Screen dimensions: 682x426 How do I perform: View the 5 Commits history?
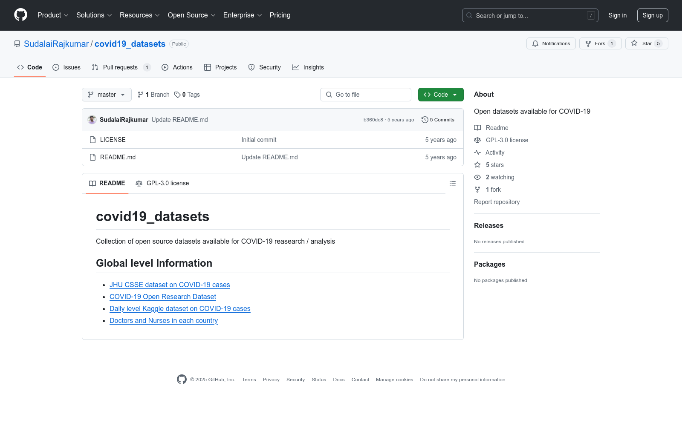coord(438,120)
